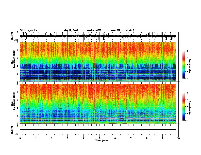
Task: Click the "-7" tick on ch.2 colorbar
Action: pyautogui.click(x=187, y=120)
